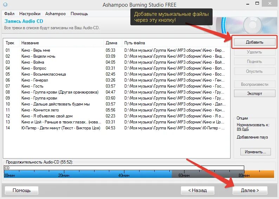Select track Кино - Кончится лето
The height and width of the screenshot is (199, 279).
[116, 110]
